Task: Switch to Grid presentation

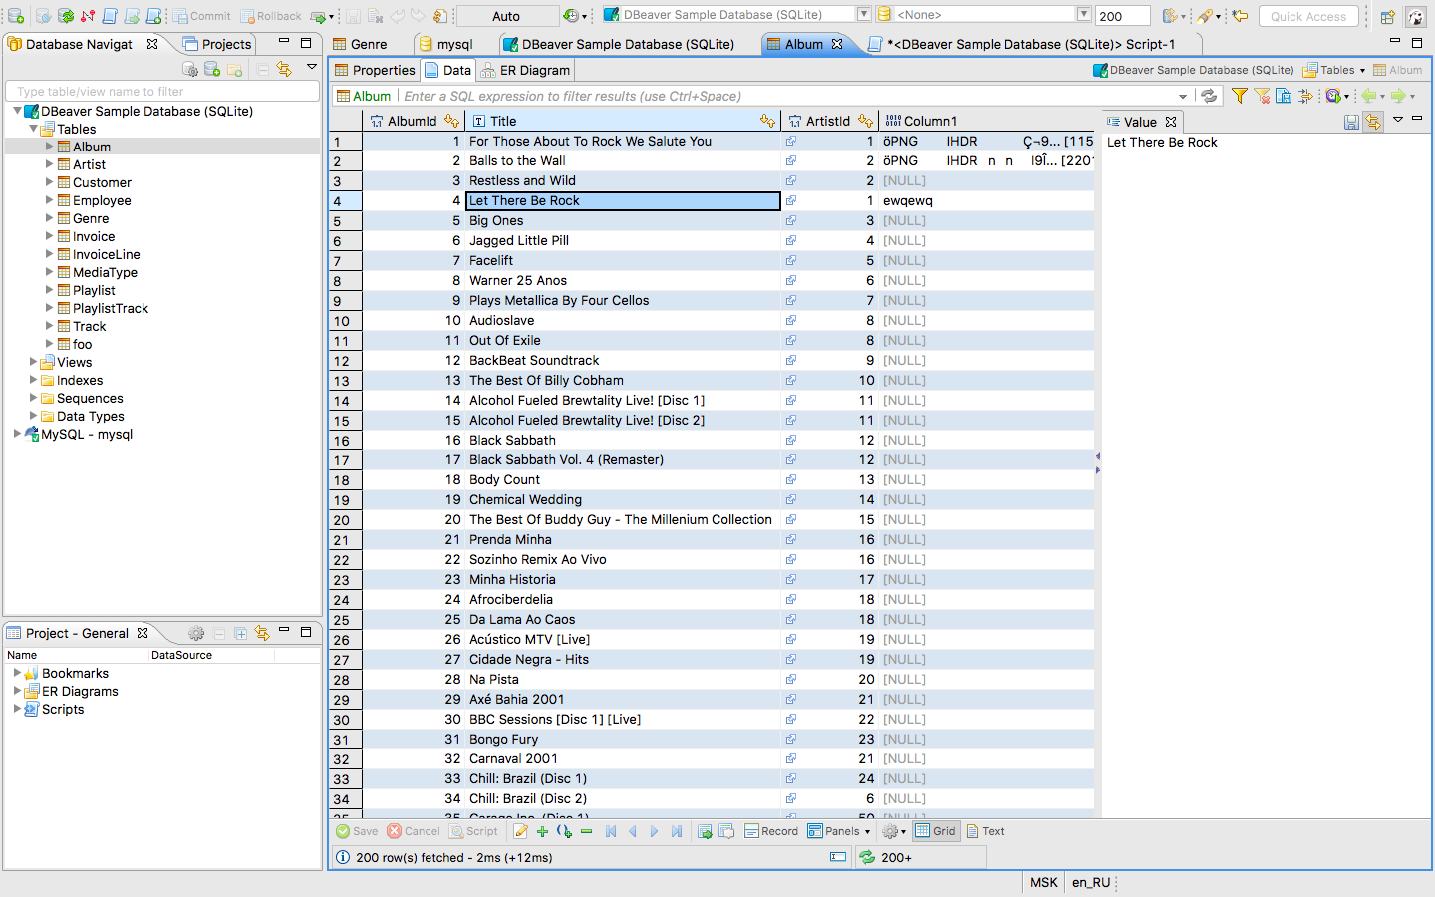Action: pos(935,831)
